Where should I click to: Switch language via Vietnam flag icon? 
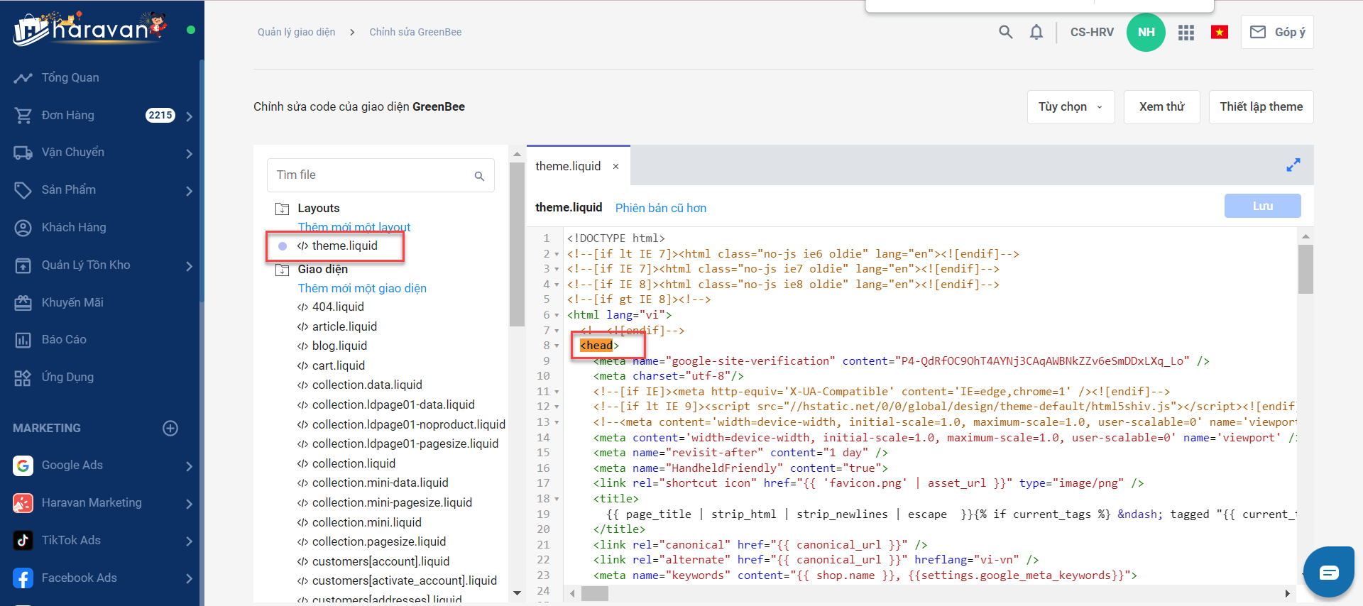pyautogui.click(x=1220, y=32)
